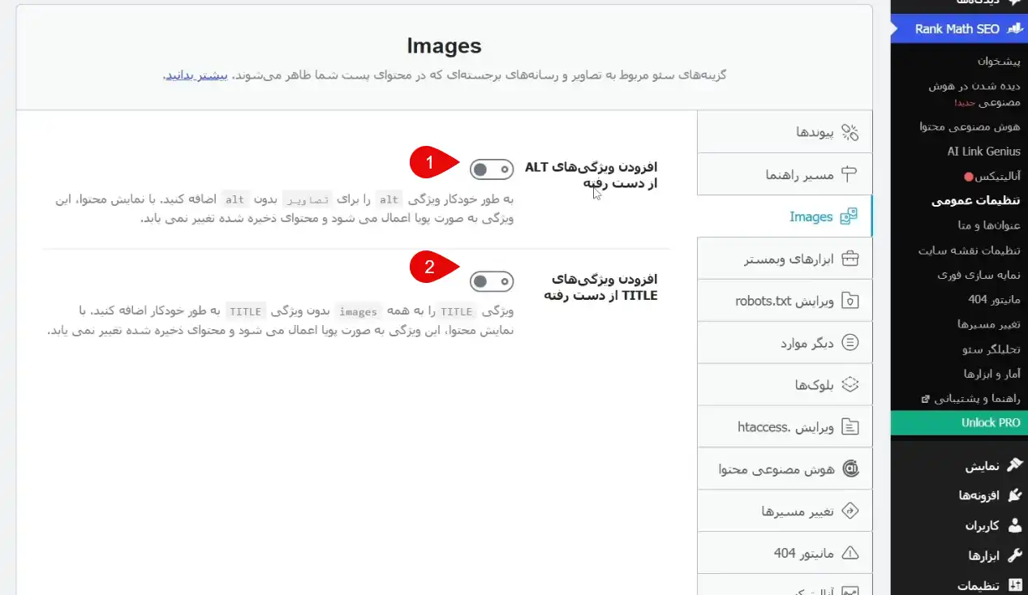Open the ویرایش robots.txt tab

coord(785,301)
